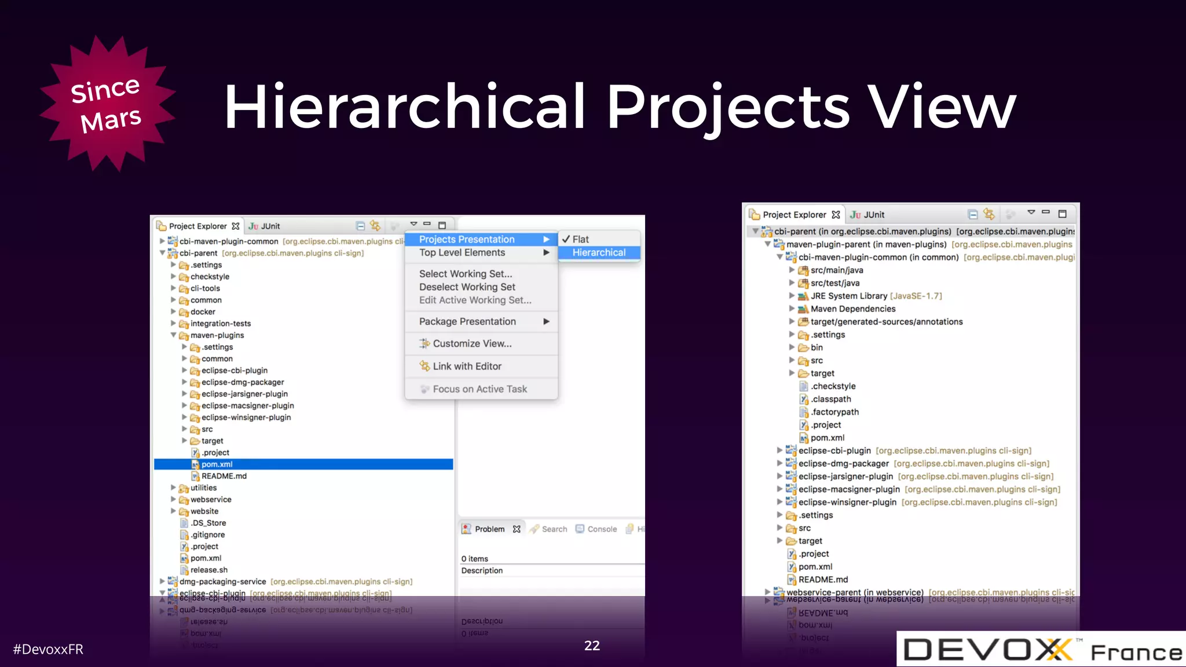
Task: Switch to JUnit tab in left panel
Action: click(264, 226)
